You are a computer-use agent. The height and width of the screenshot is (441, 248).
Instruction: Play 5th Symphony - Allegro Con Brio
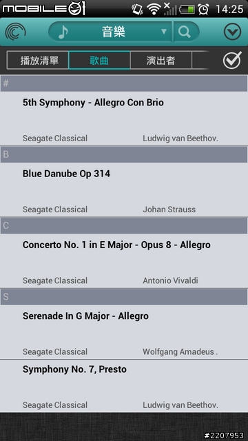pos(124,119)
